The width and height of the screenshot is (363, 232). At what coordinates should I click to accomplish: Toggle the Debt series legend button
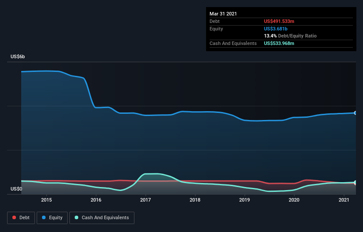21,218
